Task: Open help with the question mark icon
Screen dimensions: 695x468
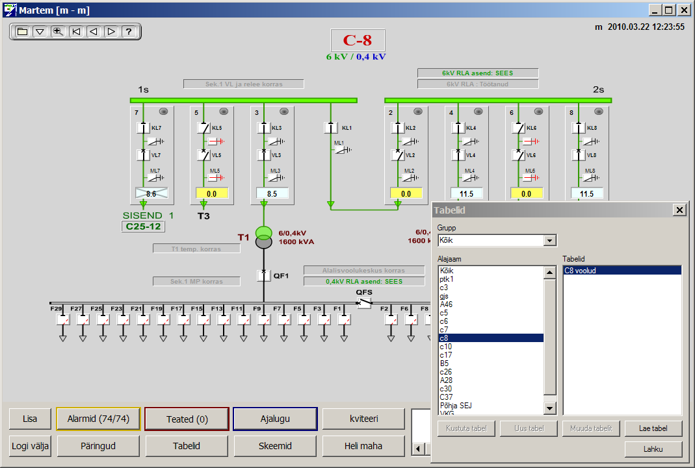Action: pos(129,31)
